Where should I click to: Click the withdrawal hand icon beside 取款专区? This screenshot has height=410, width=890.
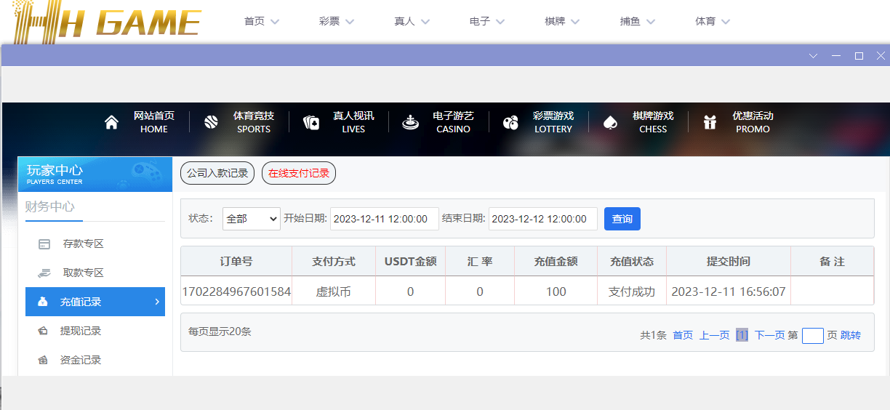pos(44,273)
